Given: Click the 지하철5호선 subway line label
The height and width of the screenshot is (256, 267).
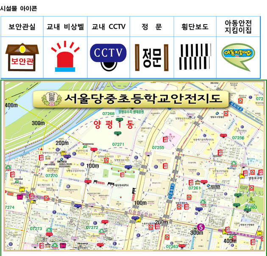Looking at the screenshot, I should point(140,214).
